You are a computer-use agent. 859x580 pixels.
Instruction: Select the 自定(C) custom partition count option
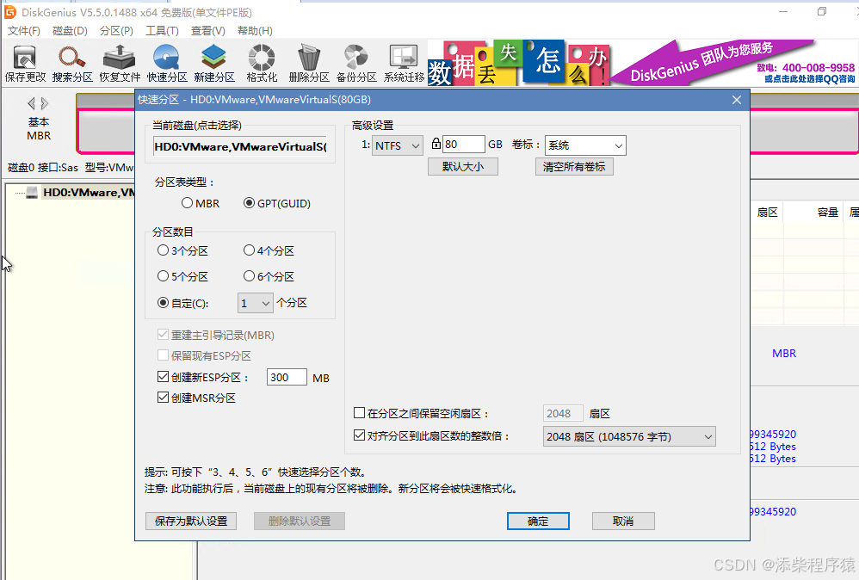pyautogui.click(x=182, y=303)
